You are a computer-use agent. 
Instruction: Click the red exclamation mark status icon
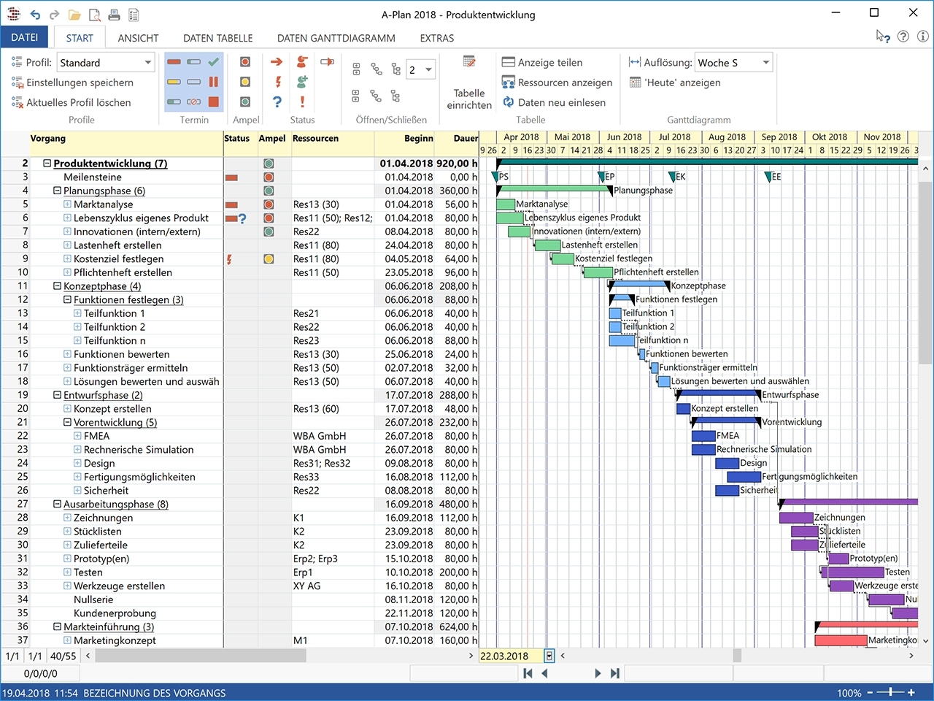coord(302,101)
